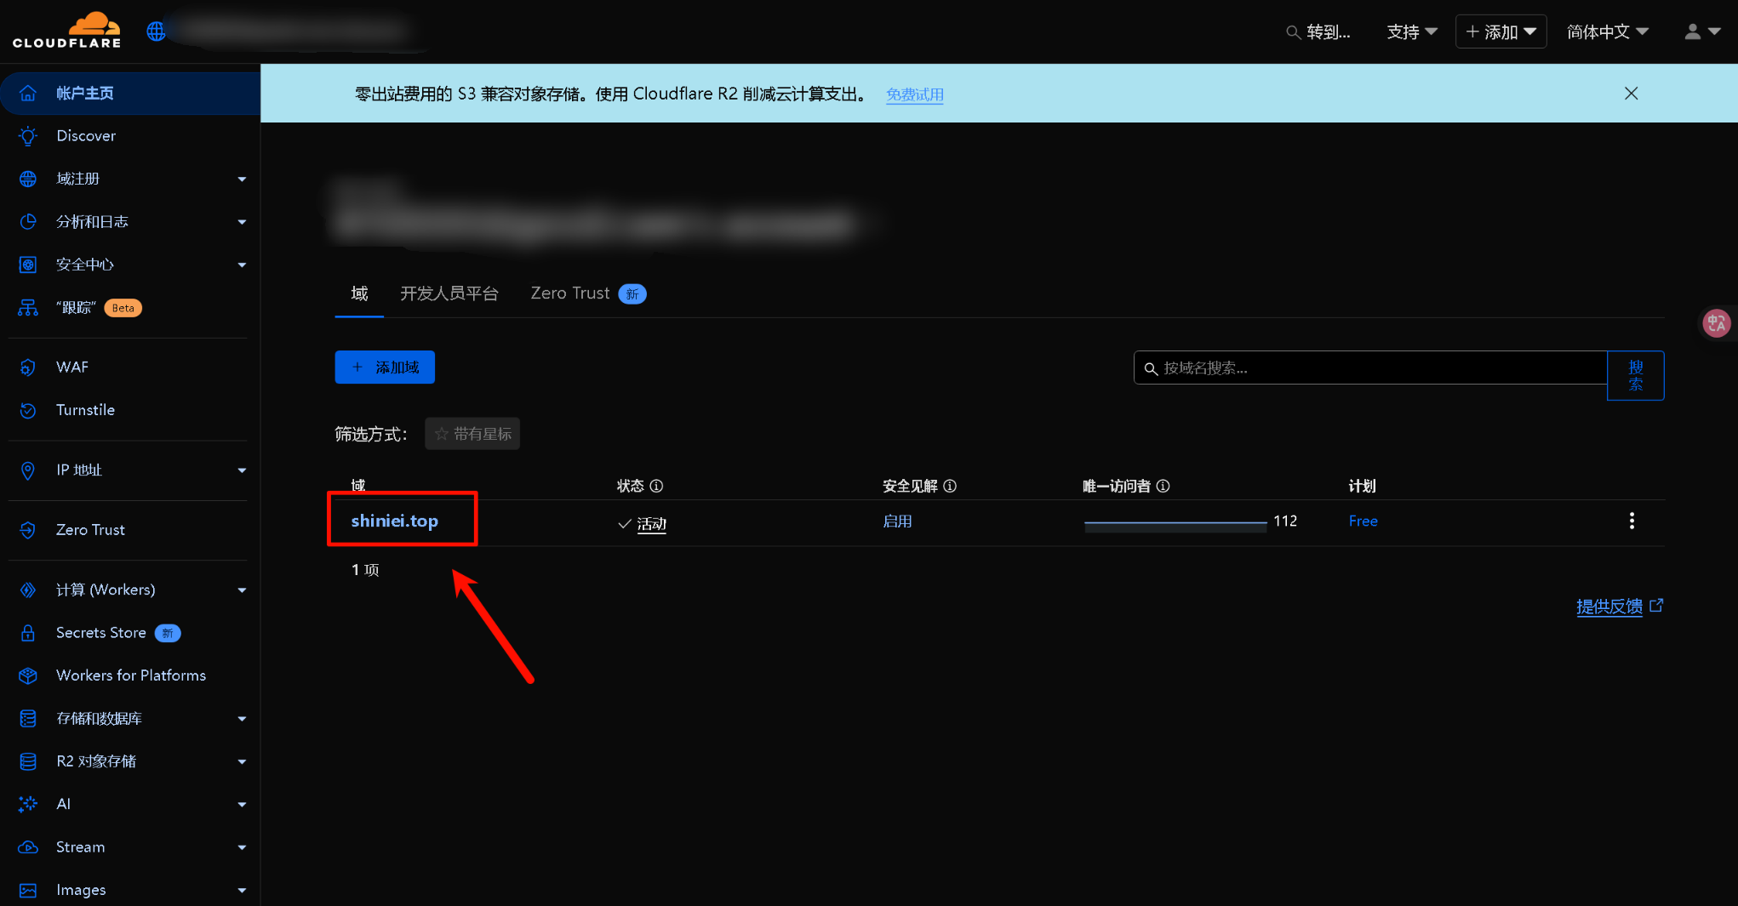Viewport: 1738px width, 906px height.
Task: Toggle the 带有星标 starred filter
Action: pos(472,434)
